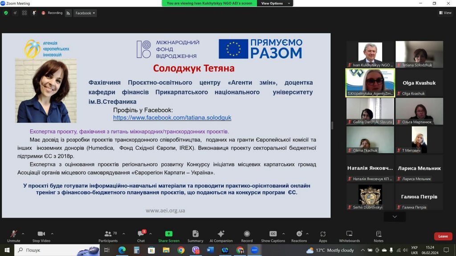456x256 pixels.
Task: Open the Whiteboards tool
Action: 349,236
